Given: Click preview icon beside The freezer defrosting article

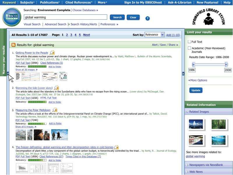Looking at the screenshot, I should tap(116, 147).
